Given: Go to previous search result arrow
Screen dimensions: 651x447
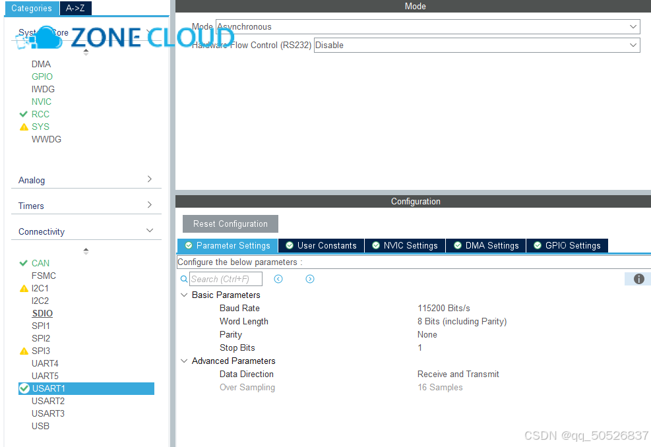Looking at the screenshot, I should pos(278,279).
